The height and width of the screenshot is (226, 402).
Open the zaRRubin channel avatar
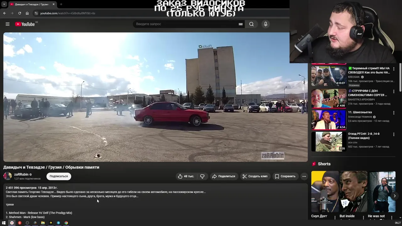pos(8,176)
